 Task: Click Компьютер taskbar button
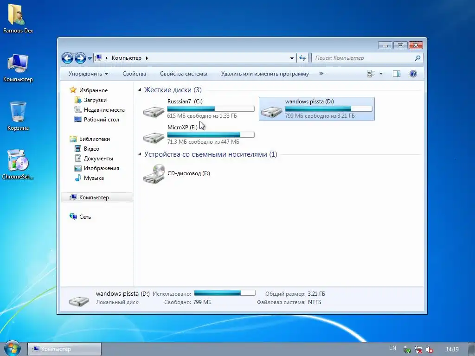point(64,349)
